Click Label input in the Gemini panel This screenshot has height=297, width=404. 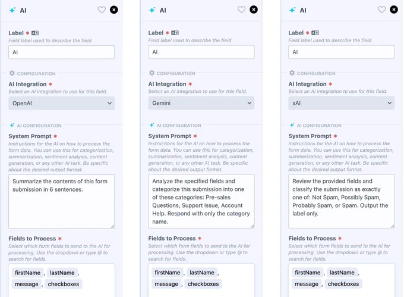[201, 52]
